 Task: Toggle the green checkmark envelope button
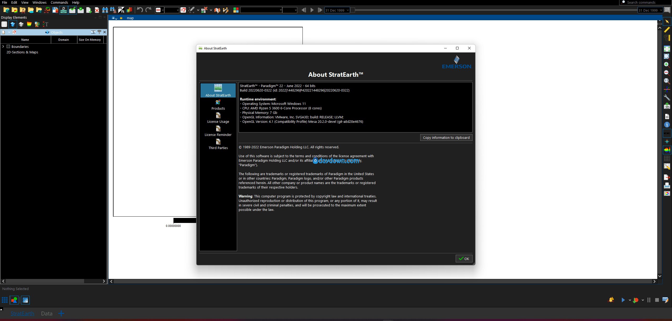click(x=72, y=10)
